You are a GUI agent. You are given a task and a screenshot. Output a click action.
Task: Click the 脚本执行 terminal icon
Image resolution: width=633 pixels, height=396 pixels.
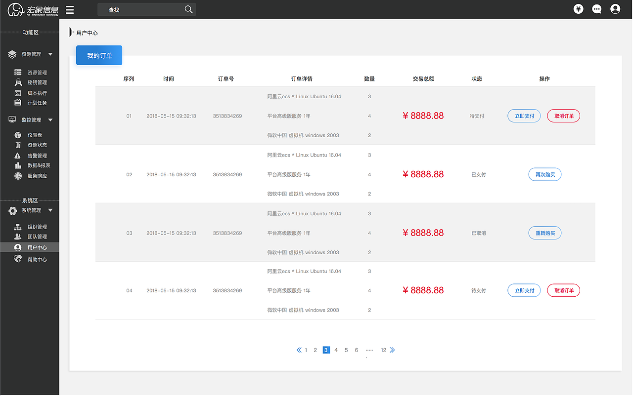point(18,93)
